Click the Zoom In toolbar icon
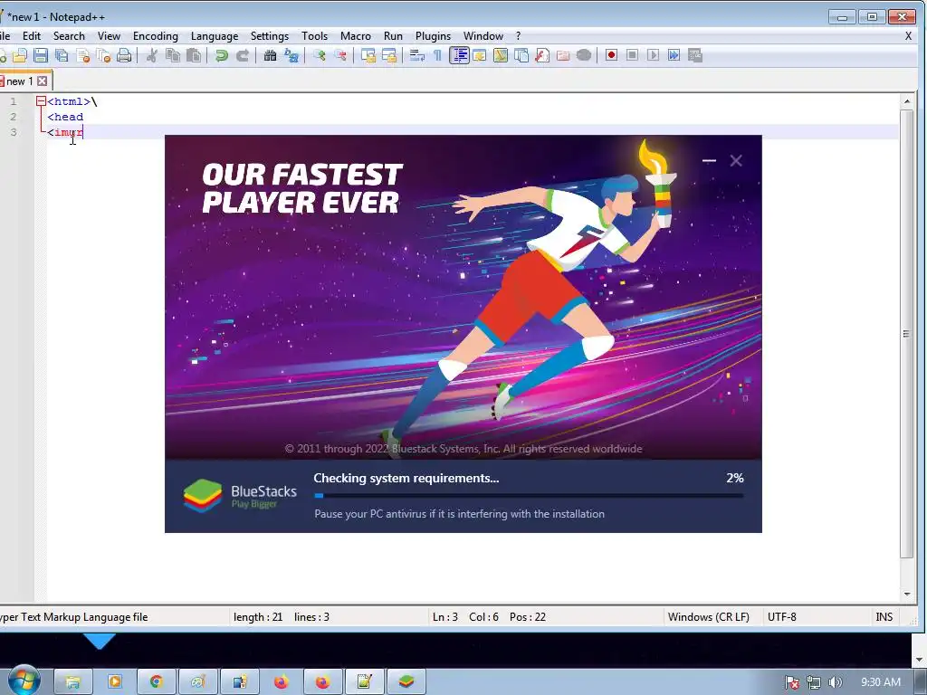Viewport: 927px width, 695px height. point(320,55)
